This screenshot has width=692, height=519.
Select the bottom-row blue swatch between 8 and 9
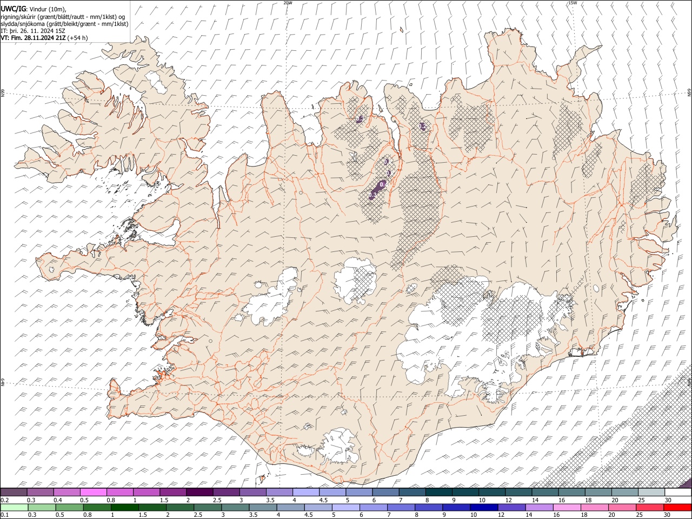pyautogui.click(x=429, y=507)
